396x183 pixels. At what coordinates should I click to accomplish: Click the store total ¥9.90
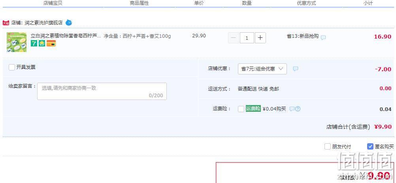tap(383, 127)
